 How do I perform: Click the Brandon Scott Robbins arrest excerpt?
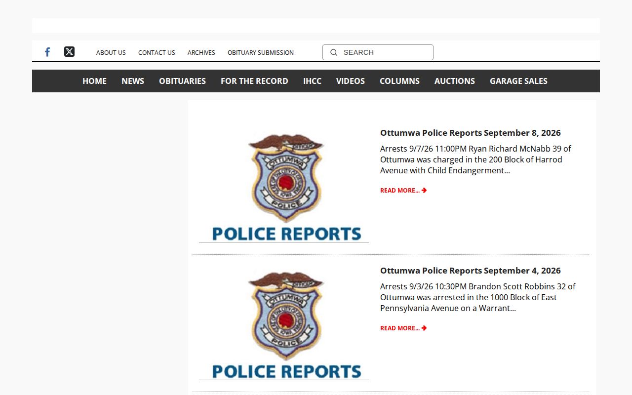pyautogui.click(x=478, y=297)
